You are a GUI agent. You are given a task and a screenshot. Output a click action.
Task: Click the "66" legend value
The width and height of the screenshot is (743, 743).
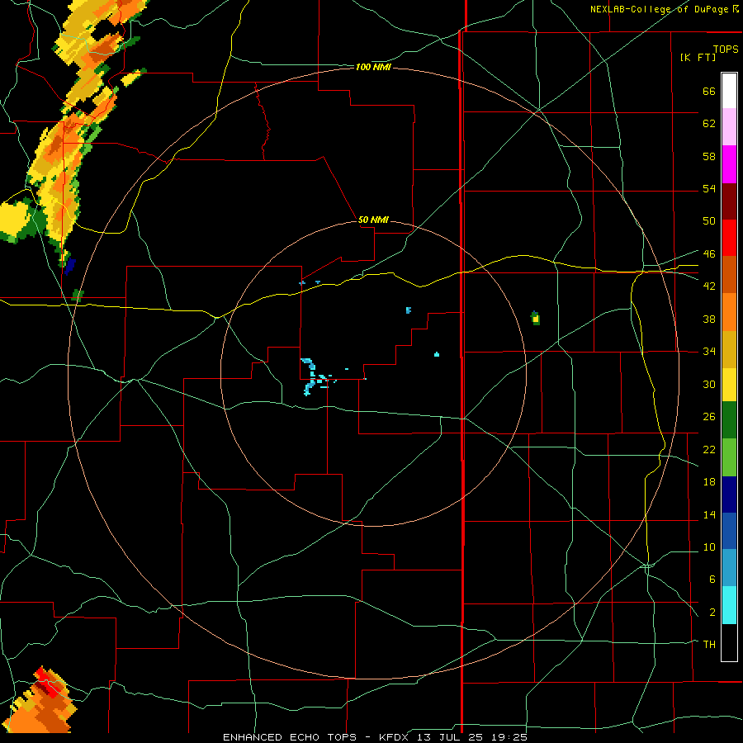tap(709, 91)
